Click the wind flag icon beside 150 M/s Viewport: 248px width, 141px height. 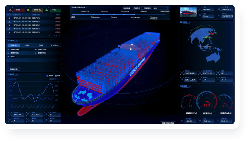28,114
